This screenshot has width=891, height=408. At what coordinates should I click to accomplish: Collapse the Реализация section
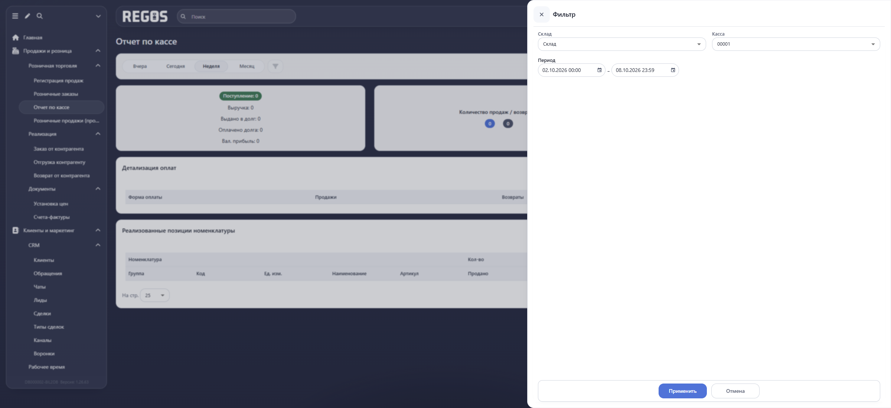coord(98,134)
